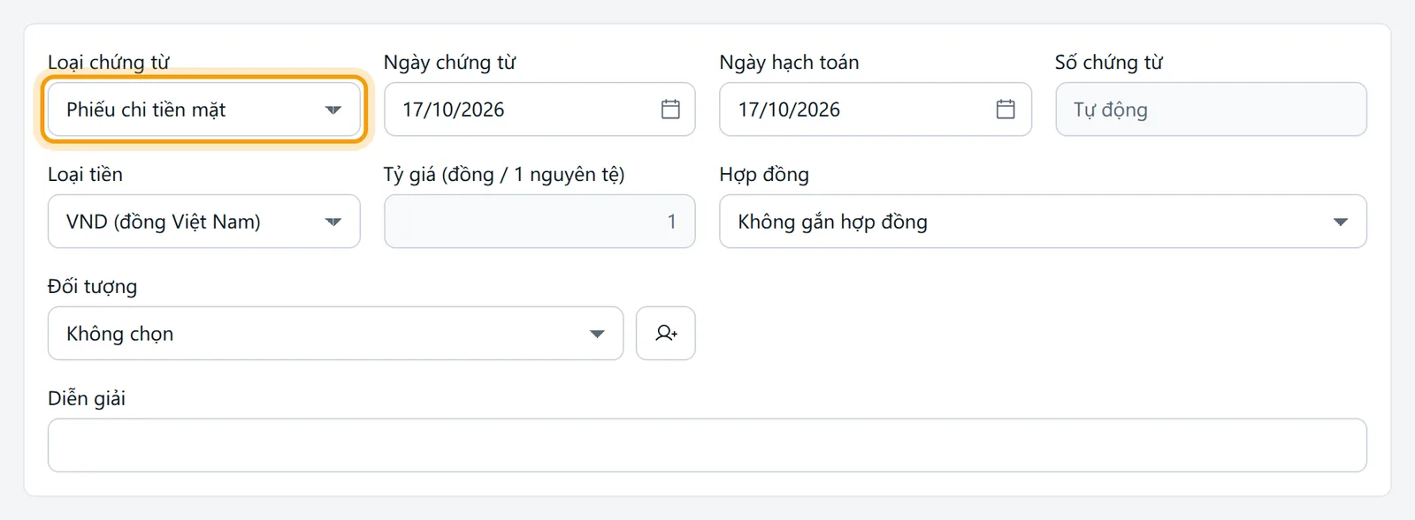
Task: Click the Đối tượng label
Action: coord(92,287)
